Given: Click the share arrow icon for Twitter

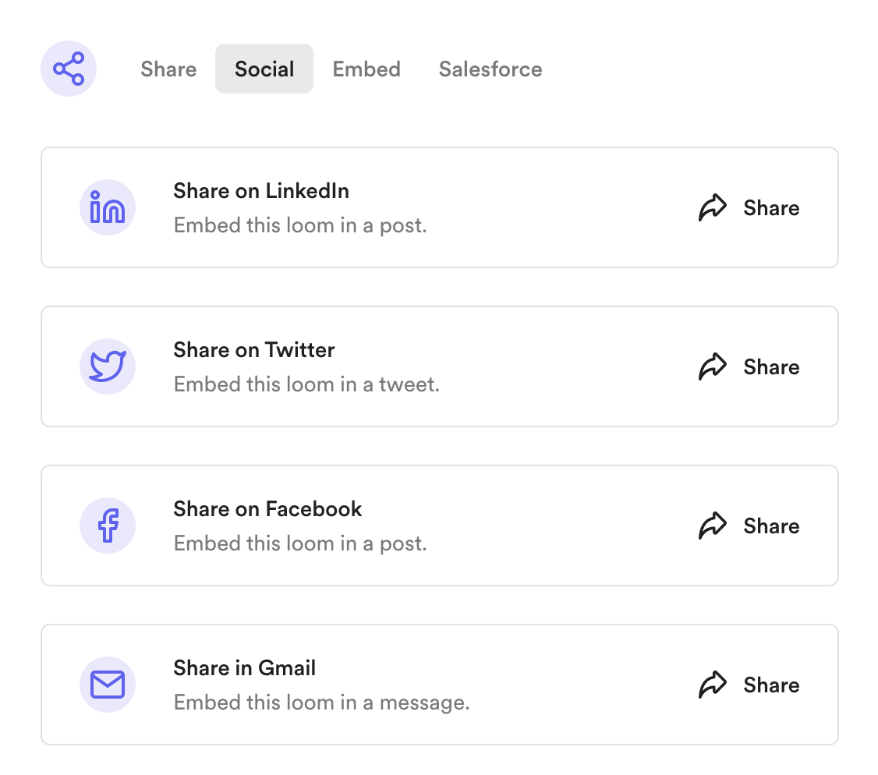Looking at the screenshot, I should coord(713,367).
